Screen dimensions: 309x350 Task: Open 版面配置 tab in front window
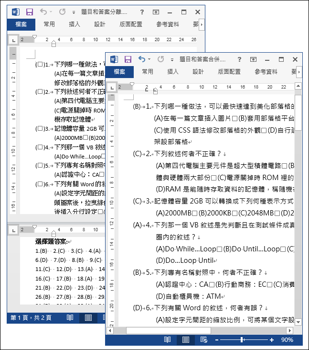pos(229,72)
